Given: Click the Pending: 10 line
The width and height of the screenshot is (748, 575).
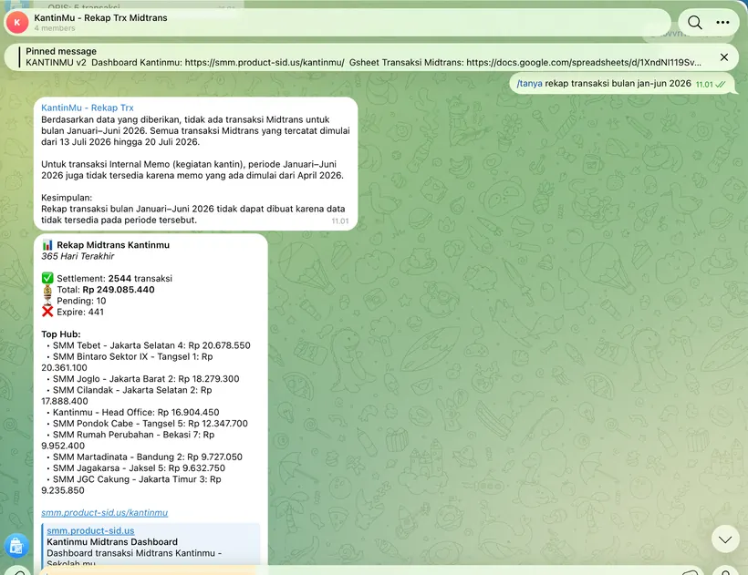Looking at the screenshot, I should 74,301.
